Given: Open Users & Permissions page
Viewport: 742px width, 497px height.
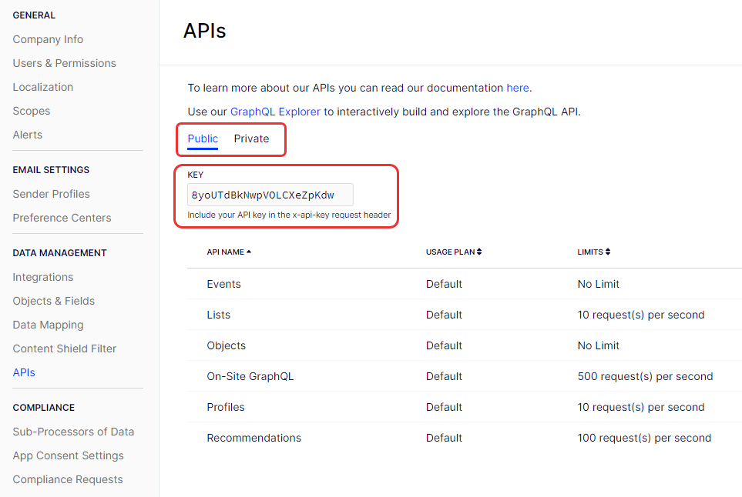Looking at the screenshot, I should [64, 63].
